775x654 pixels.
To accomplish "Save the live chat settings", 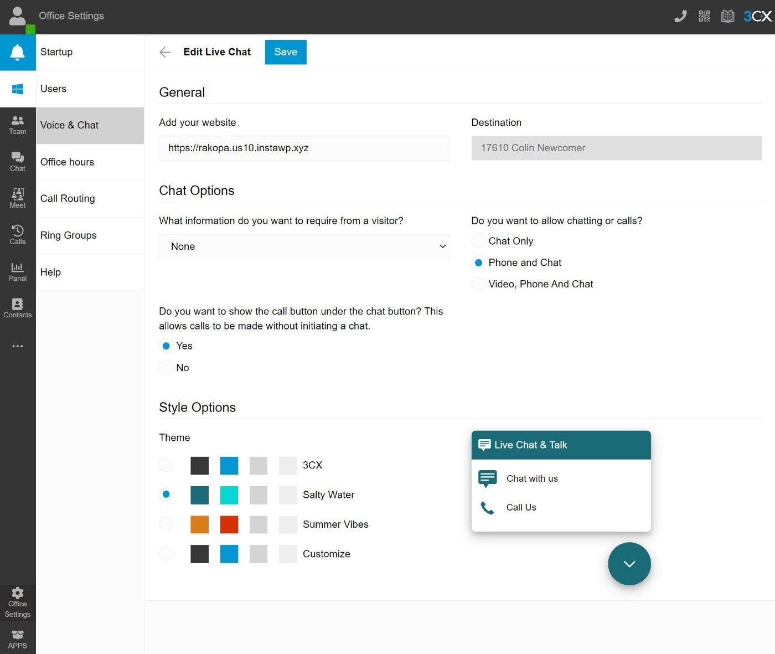I will coord(286,52).
